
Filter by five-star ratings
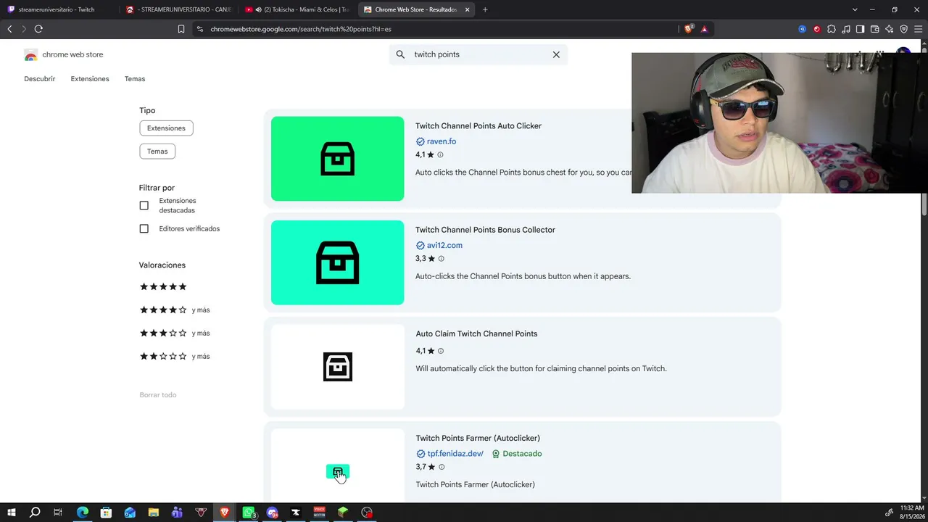tap(163, 287)
